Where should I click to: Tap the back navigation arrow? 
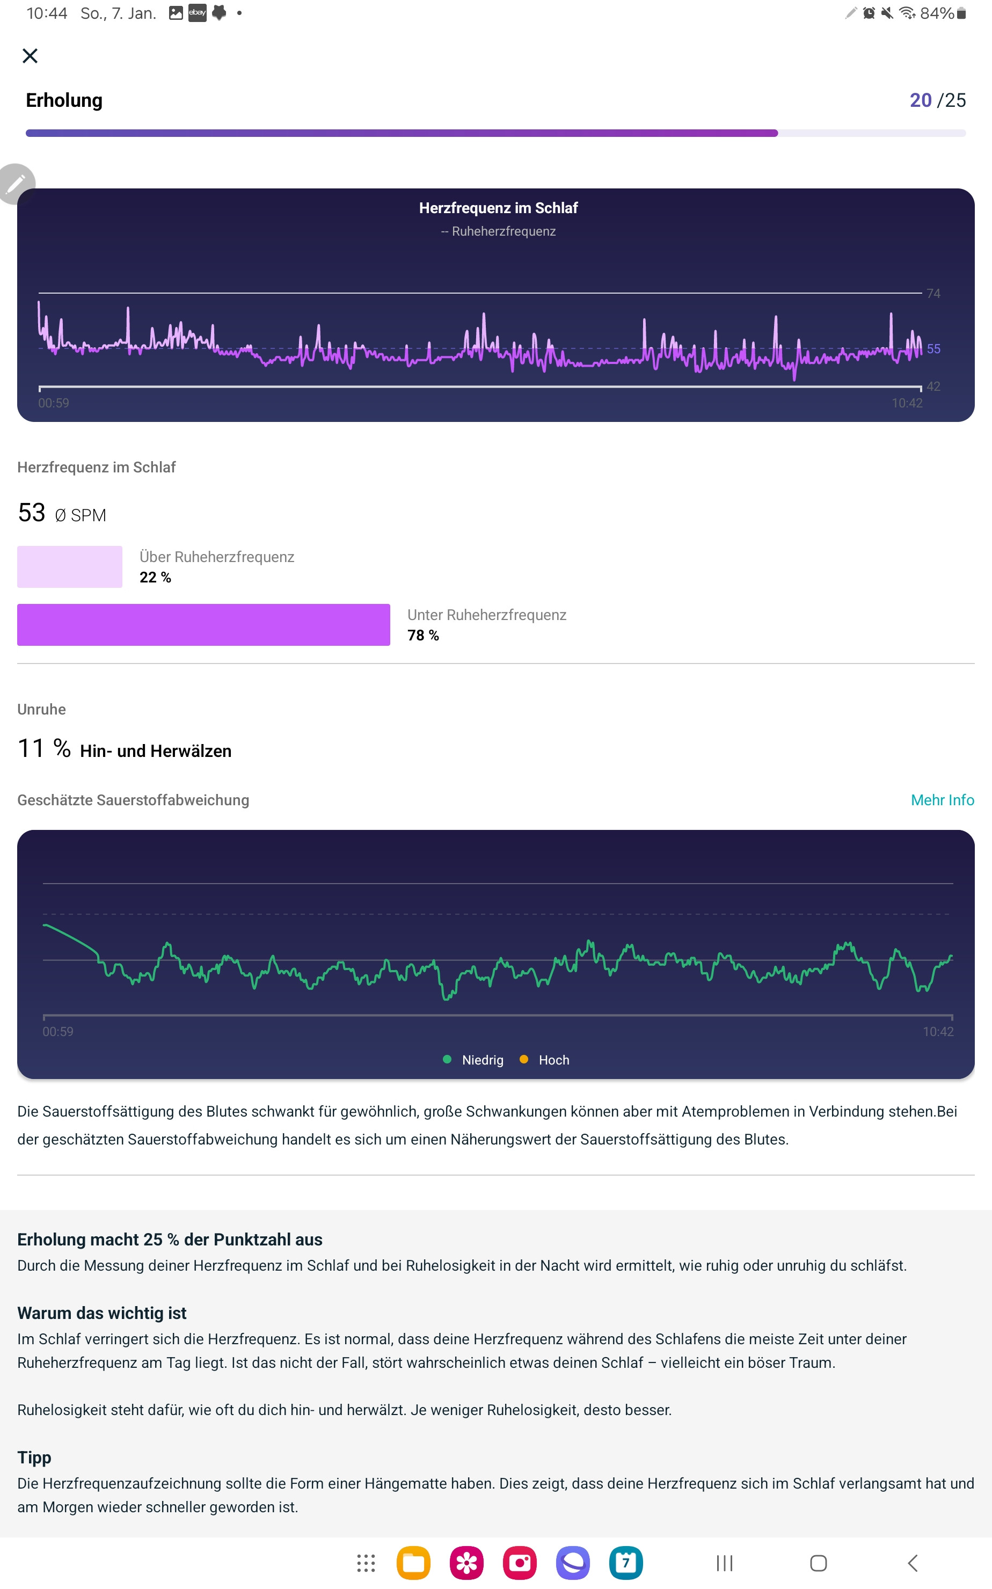point(913,1563)
